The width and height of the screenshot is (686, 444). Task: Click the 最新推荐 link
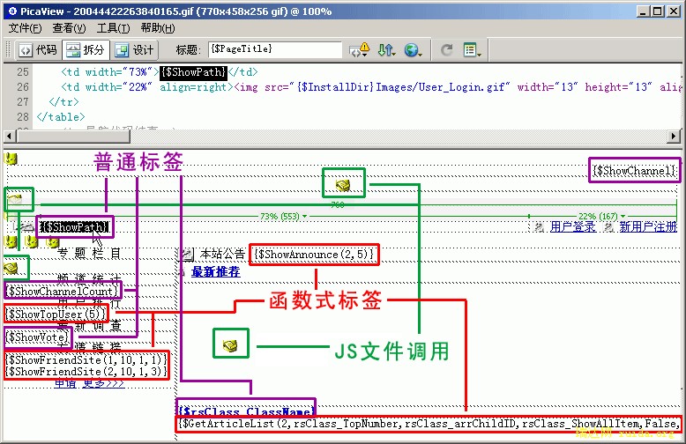[215, 272]
